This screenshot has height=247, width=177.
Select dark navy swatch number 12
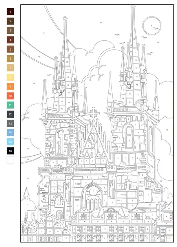10,114
